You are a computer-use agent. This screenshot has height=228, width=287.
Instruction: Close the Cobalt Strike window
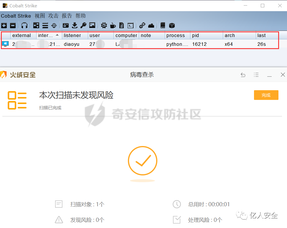tap(280, 6)
